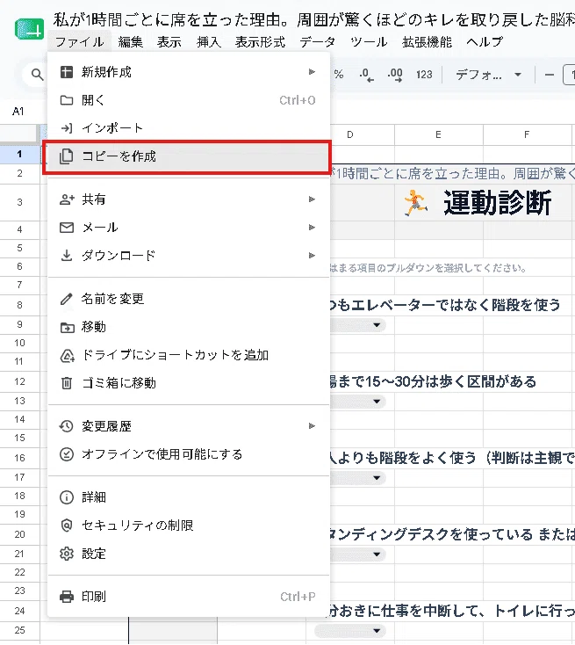This screenshot has width=575, height=645.
Task: Select ダウンロード menu entry
Action: [x=189, y=256]
